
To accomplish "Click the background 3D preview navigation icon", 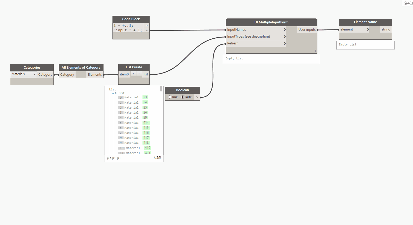I will (x=407, y=3).
